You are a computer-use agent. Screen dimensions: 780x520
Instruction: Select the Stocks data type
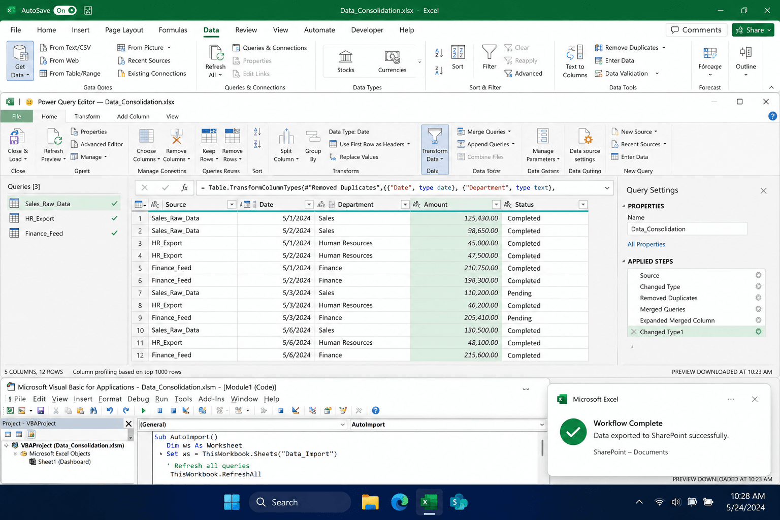346,61
